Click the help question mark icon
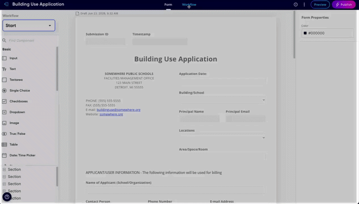This screenshot has height=204, width=359. 7,197
